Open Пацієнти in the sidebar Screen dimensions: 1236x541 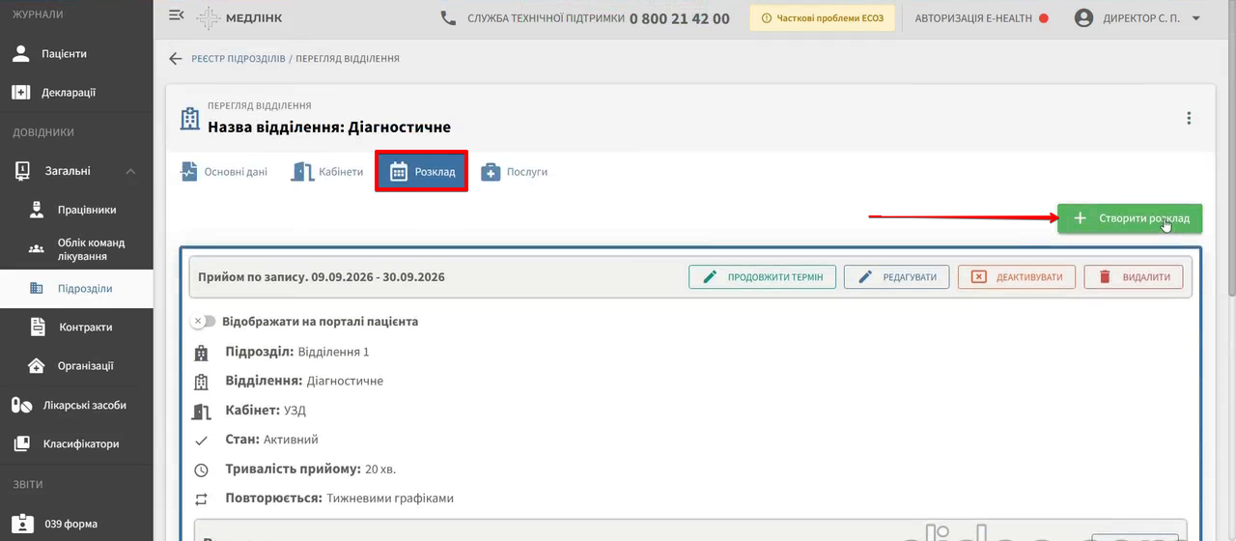pyautogui.click(x=76, y=54)
